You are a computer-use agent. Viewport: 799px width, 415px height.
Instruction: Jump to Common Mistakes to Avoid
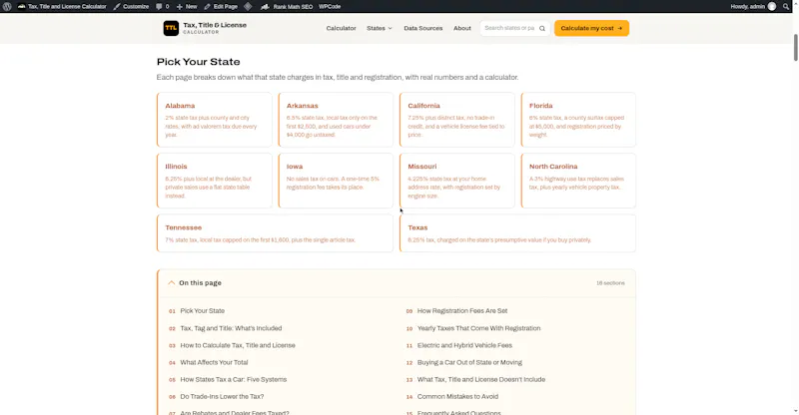[x=457, y=397]
